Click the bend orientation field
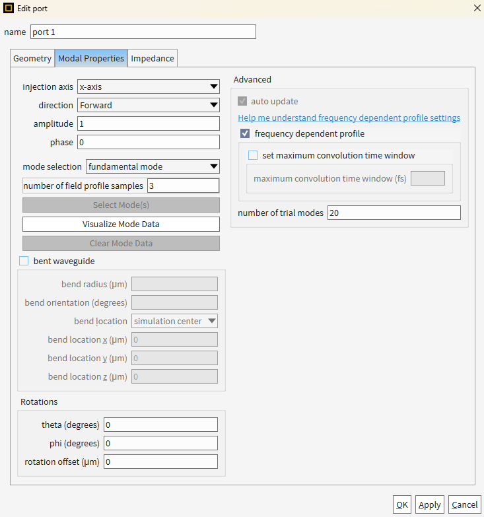The width and height of the screenshot is (484, 517). pos(174,302)
